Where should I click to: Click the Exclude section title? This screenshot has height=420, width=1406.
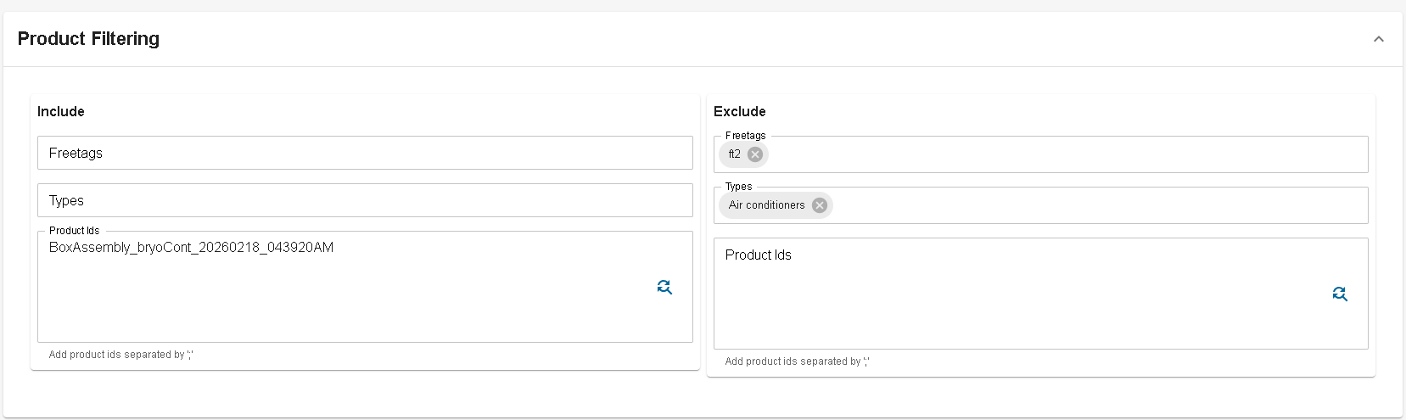(740, 111)
